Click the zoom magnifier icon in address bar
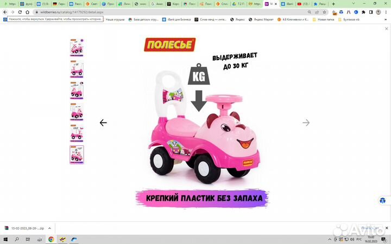 309,12
